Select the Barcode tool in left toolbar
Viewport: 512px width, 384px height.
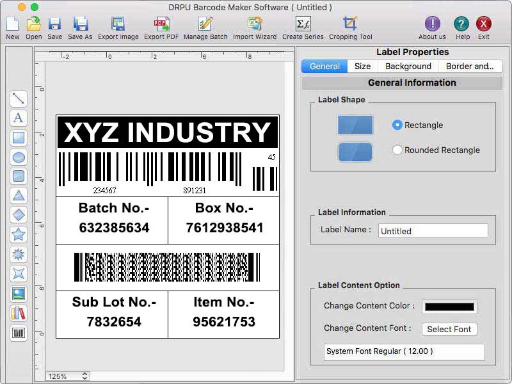[x=19, y=333]
